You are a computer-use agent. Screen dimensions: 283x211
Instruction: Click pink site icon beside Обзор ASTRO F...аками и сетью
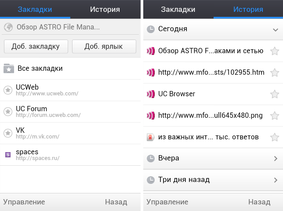[151, 51]
